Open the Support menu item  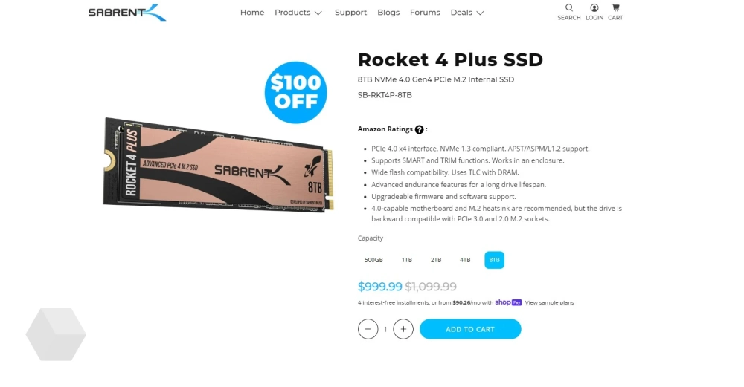(350, 13)
